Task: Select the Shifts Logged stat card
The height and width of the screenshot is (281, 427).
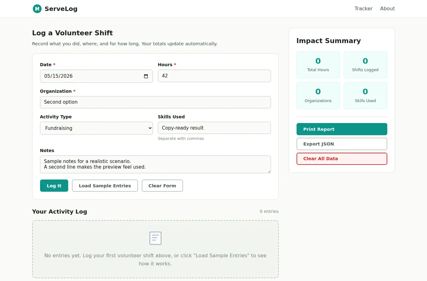Action: 365,65
